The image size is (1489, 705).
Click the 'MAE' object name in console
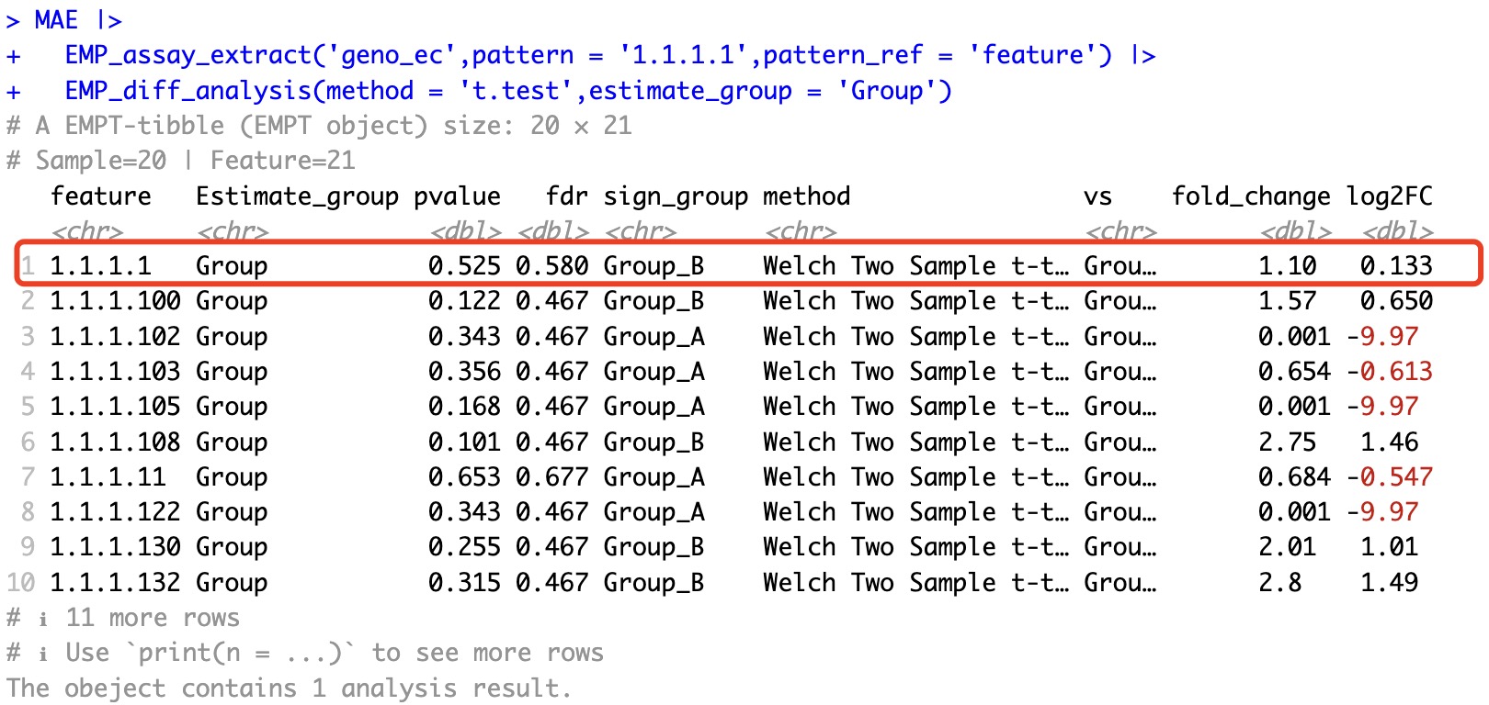coord(56,20)
